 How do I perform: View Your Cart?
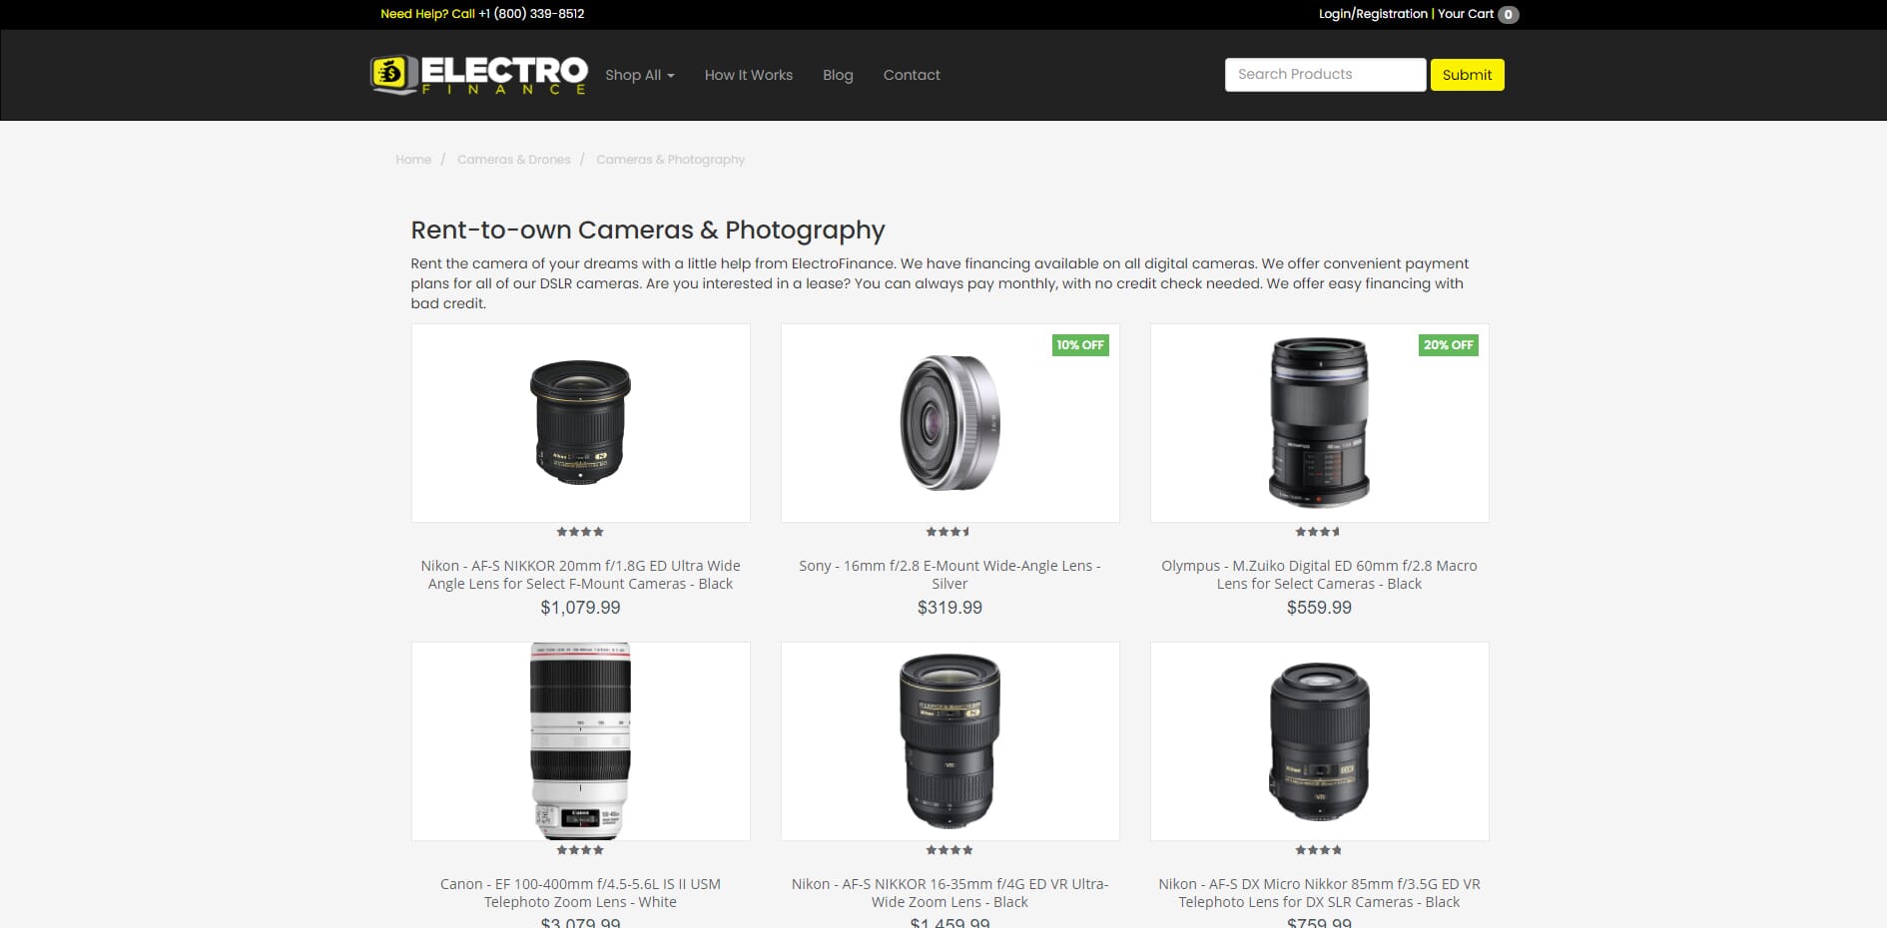tap(1466, 14)
